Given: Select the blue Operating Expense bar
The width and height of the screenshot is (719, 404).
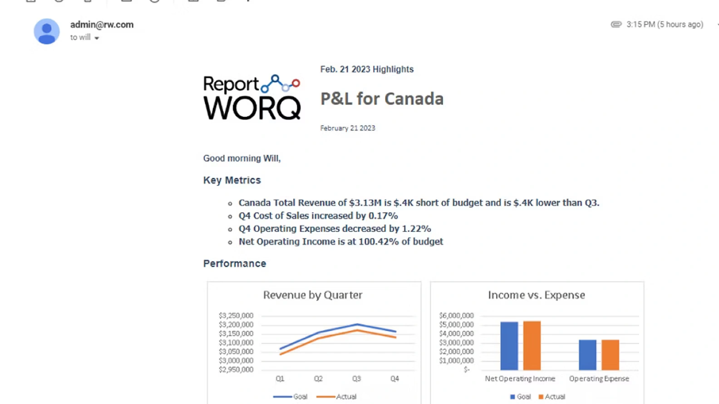Looking at the screenshot, I should tap(587, 355).
